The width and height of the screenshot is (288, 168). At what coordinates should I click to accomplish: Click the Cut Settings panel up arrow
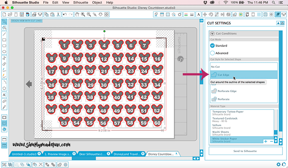coord(278,23)
